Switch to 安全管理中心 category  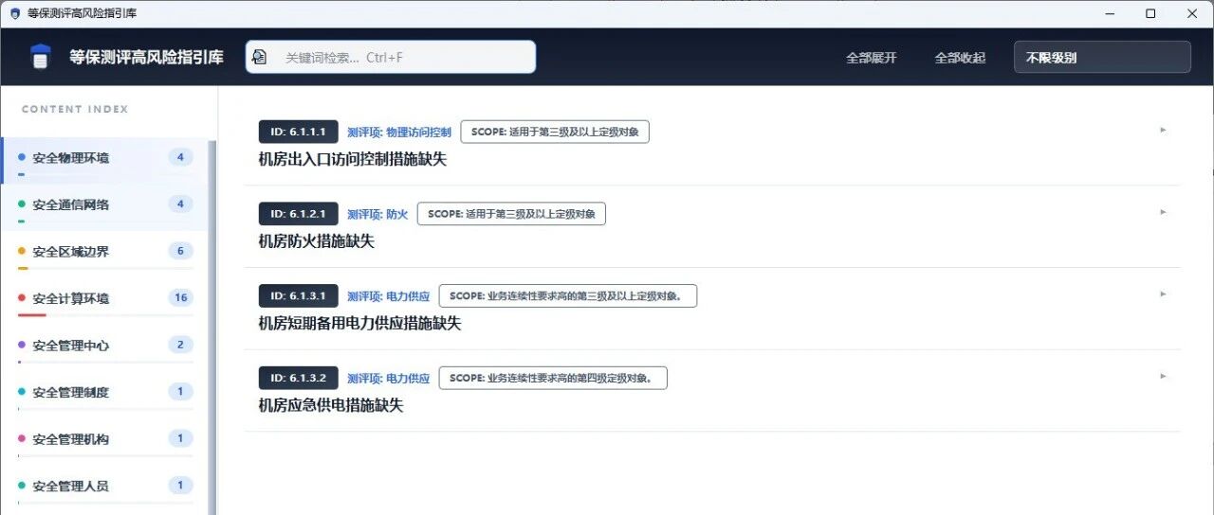(104, 346)
